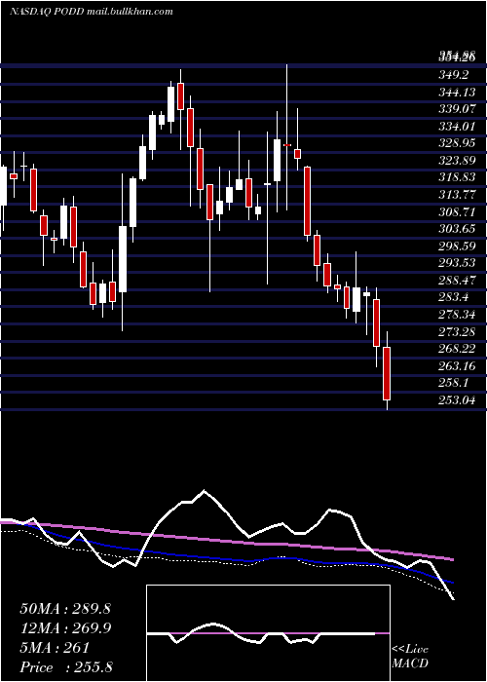Click the 318.83 price axis label

[x=457, y=178]
